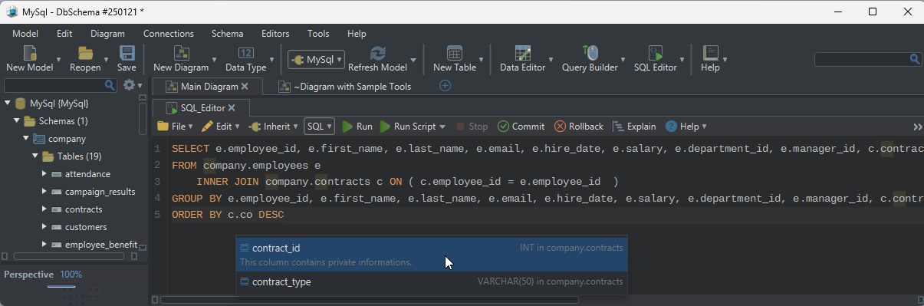Click Refresh Model icon

pos(377,53)
